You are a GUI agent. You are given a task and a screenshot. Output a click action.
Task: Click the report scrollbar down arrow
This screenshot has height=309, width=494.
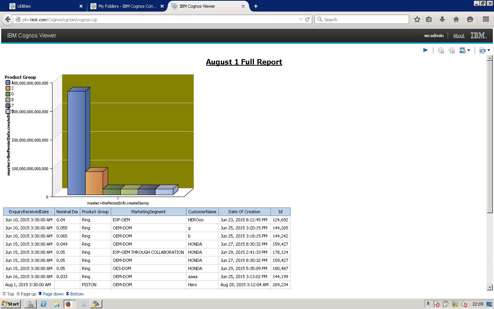(x=490, y=287)
